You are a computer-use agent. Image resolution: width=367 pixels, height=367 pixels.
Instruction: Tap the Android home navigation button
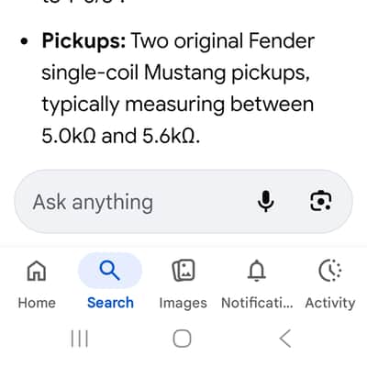[x=182, y=339]
